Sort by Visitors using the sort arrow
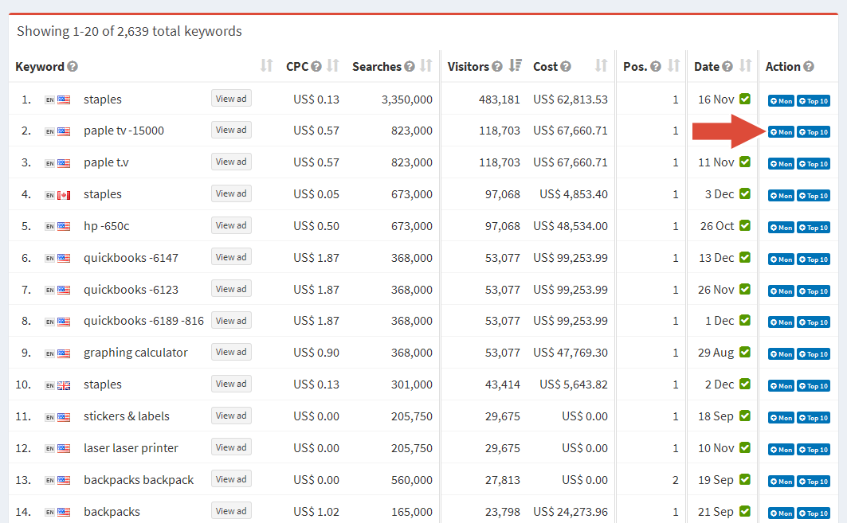 [x=516, y=66]
